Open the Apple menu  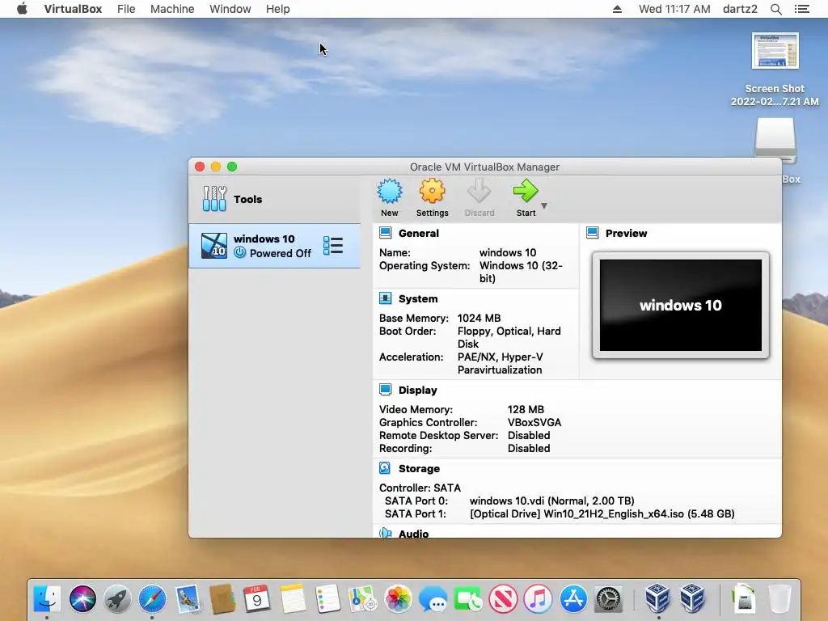click(x=22, y=8)
